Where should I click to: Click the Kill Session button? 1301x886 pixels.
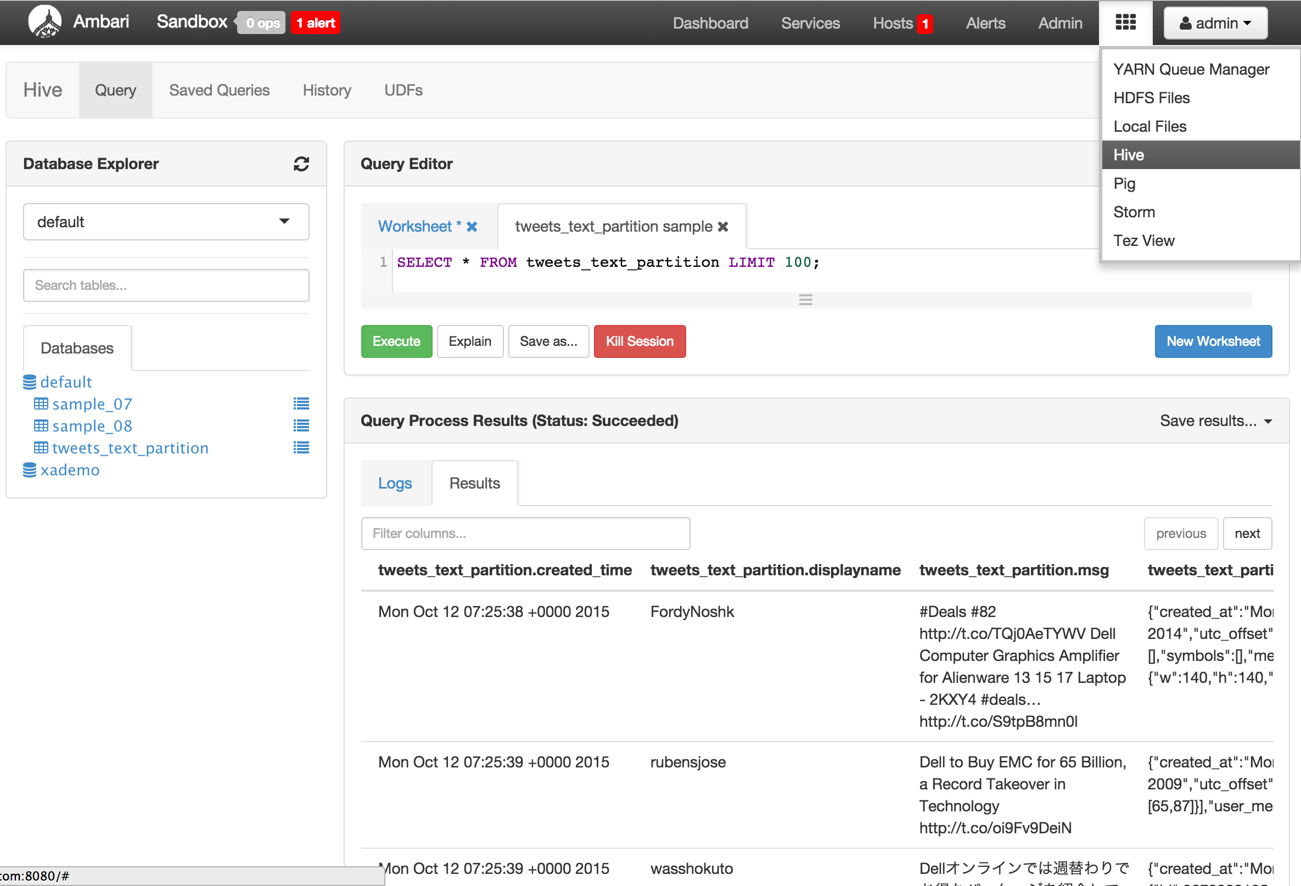640,341
